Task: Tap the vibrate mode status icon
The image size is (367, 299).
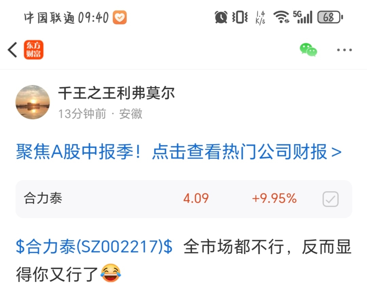Action: [x=240, y=17]
